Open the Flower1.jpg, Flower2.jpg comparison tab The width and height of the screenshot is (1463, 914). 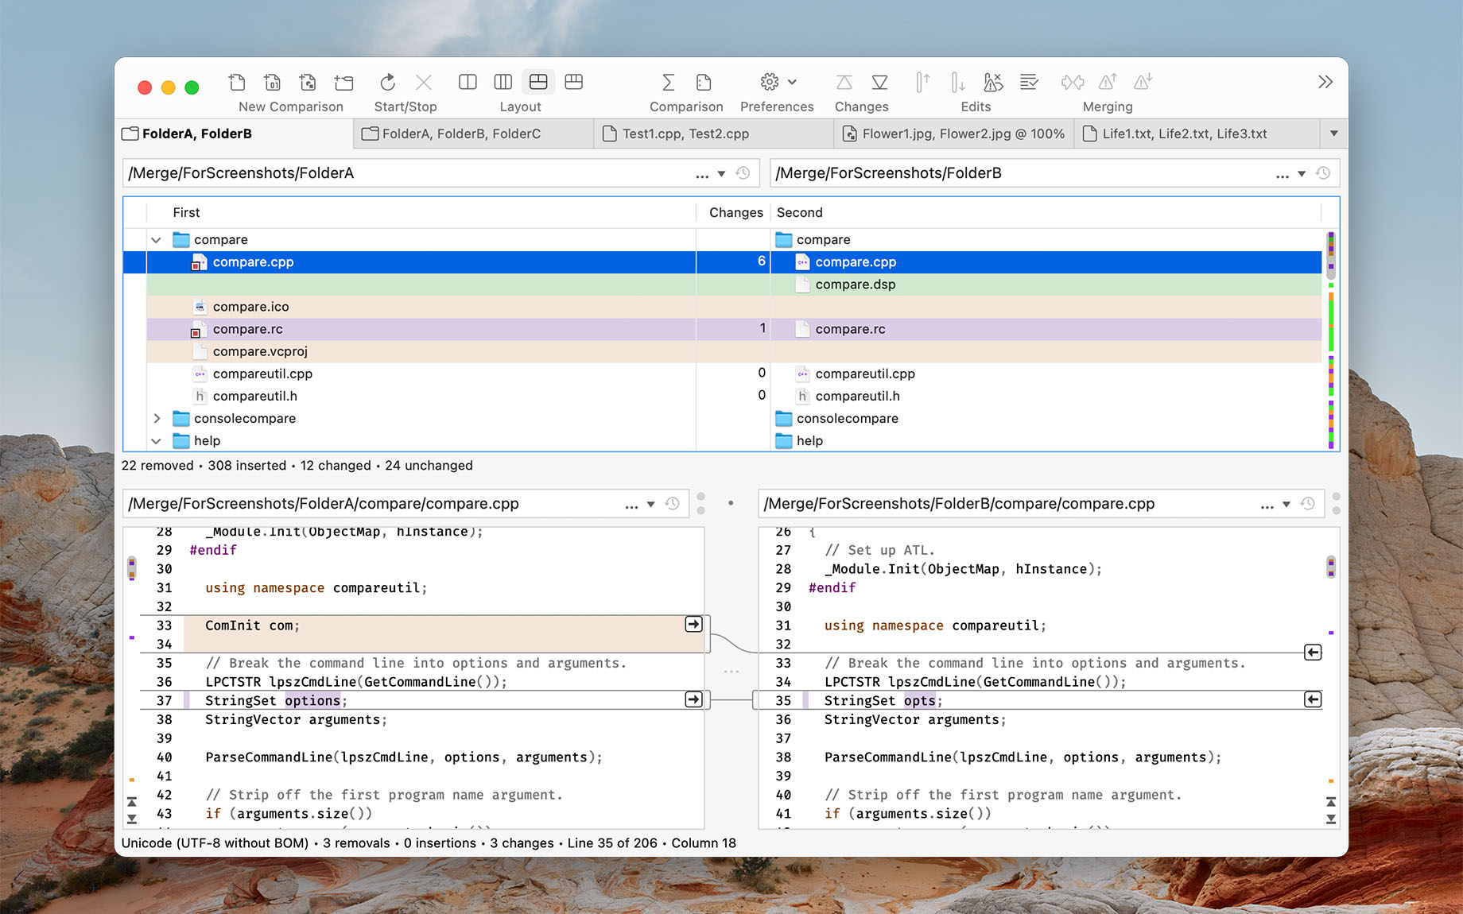954,134
